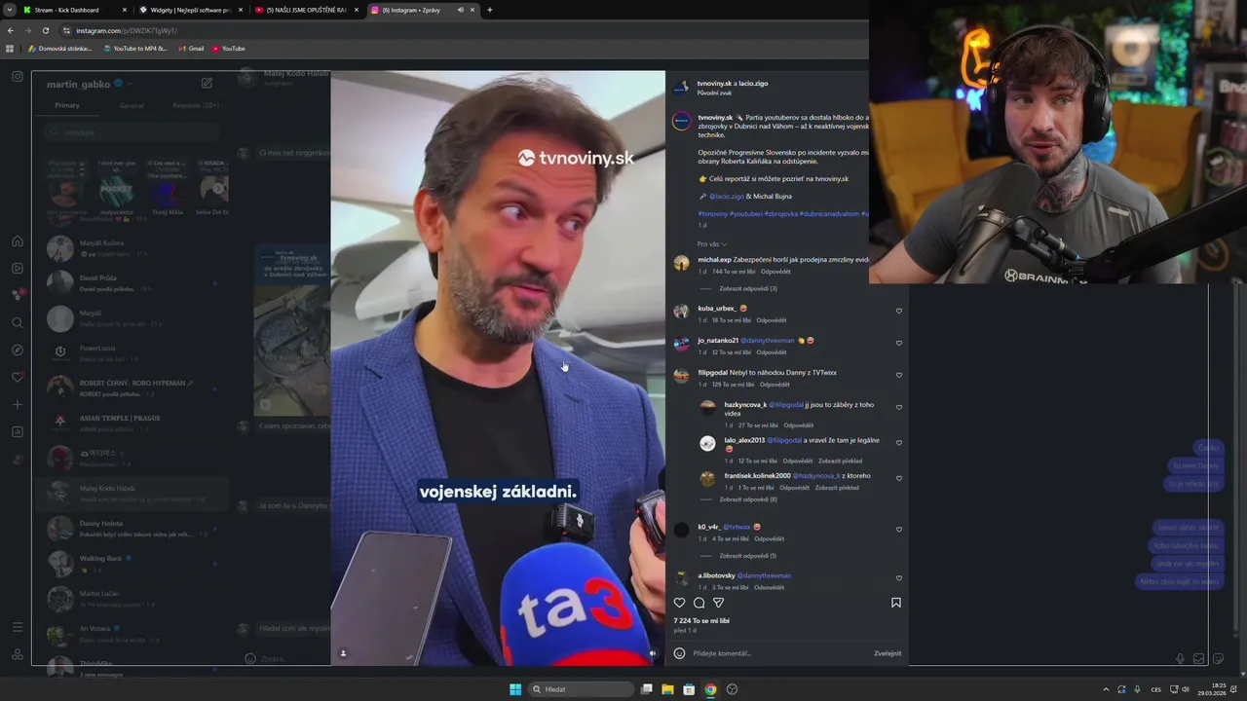Like k0_v4r_ comment with heart
The width and height of the screenshot is (1247, 701).
899,530
